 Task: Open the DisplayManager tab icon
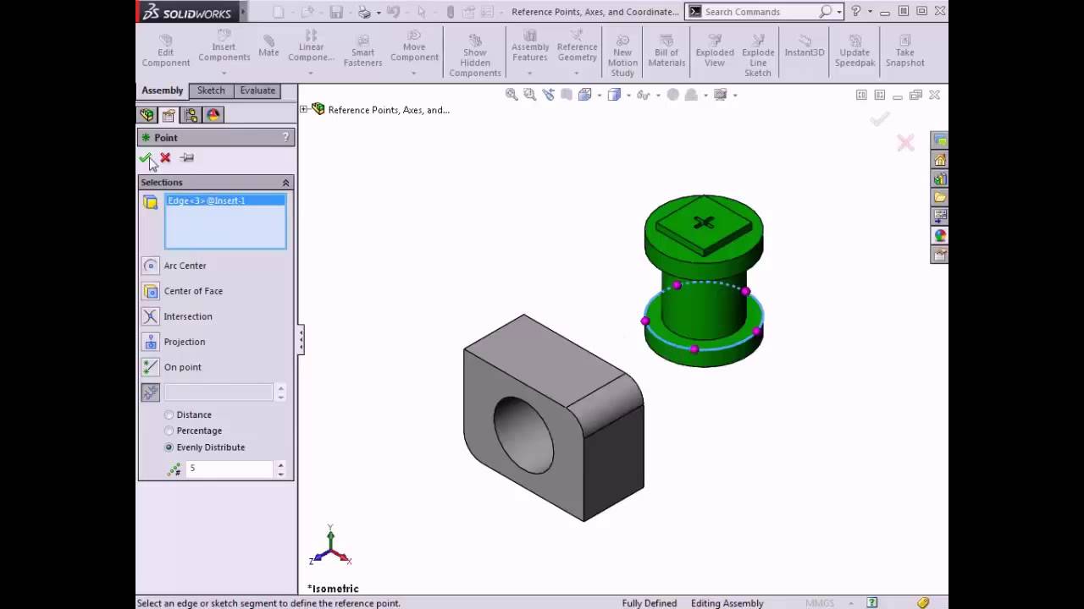pyautogui.click(x=213, y=115)
